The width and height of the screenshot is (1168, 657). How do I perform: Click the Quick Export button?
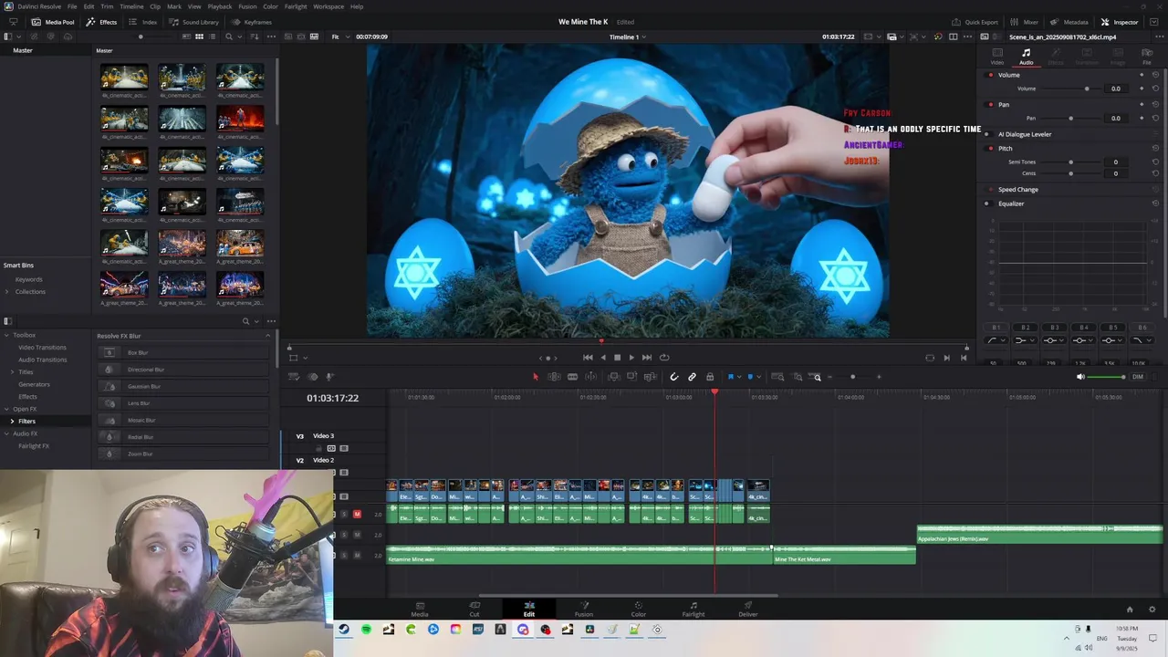(x=975, y=22)
